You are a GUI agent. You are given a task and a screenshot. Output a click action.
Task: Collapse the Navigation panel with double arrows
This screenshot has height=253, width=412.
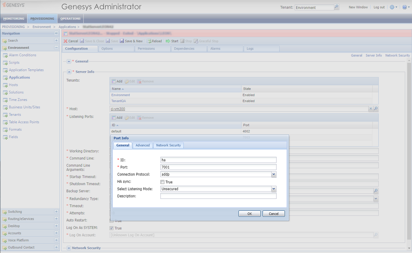tap(56, 33)
